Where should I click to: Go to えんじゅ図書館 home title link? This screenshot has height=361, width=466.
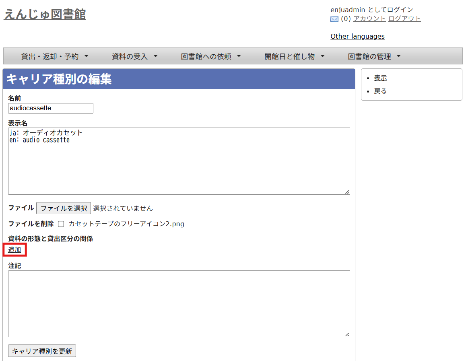[45, 14]
